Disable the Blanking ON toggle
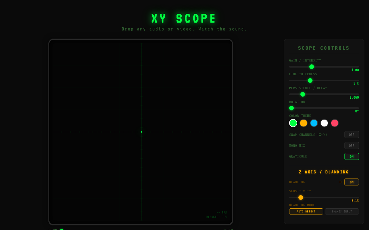Screen dimensions: 369x230 [x=351, y=182]
